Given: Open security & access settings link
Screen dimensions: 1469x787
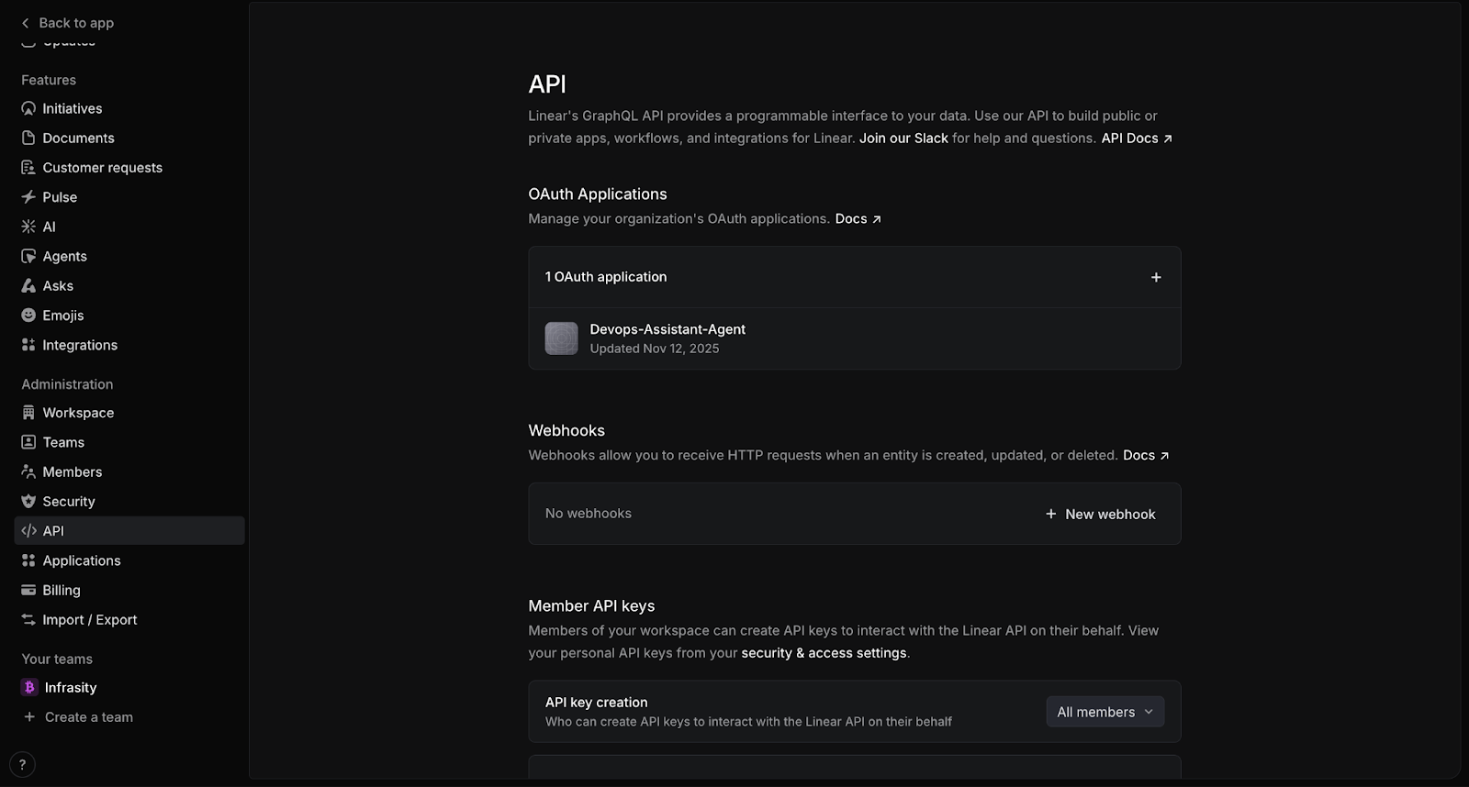Looking at the screenshot, I should click(x=824, y=653).
